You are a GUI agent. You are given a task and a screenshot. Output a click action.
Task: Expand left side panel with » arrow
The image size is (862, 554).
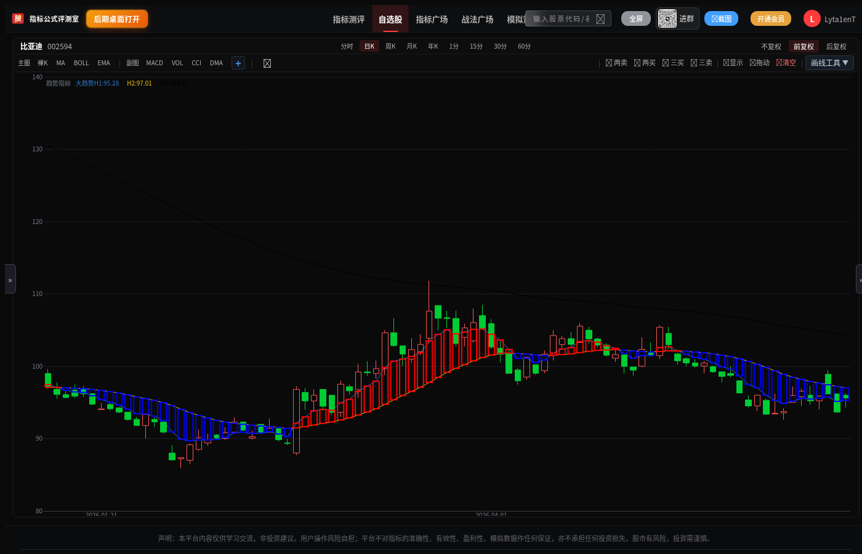tap(10, 279)
